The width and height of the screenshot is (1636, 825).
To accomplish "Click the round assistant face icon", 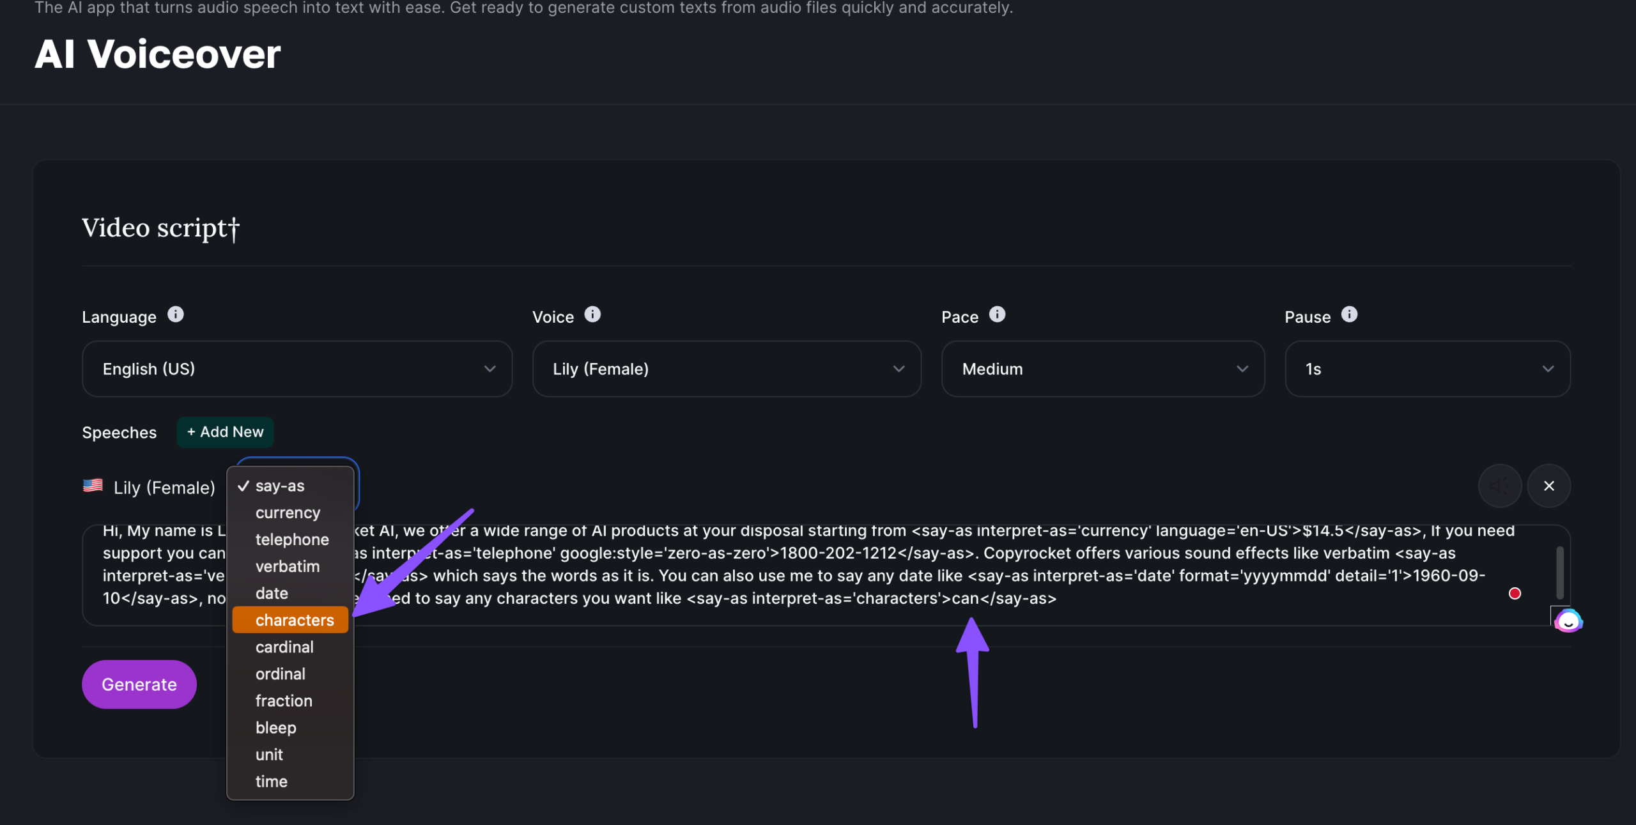I will tap(1568, 621).
